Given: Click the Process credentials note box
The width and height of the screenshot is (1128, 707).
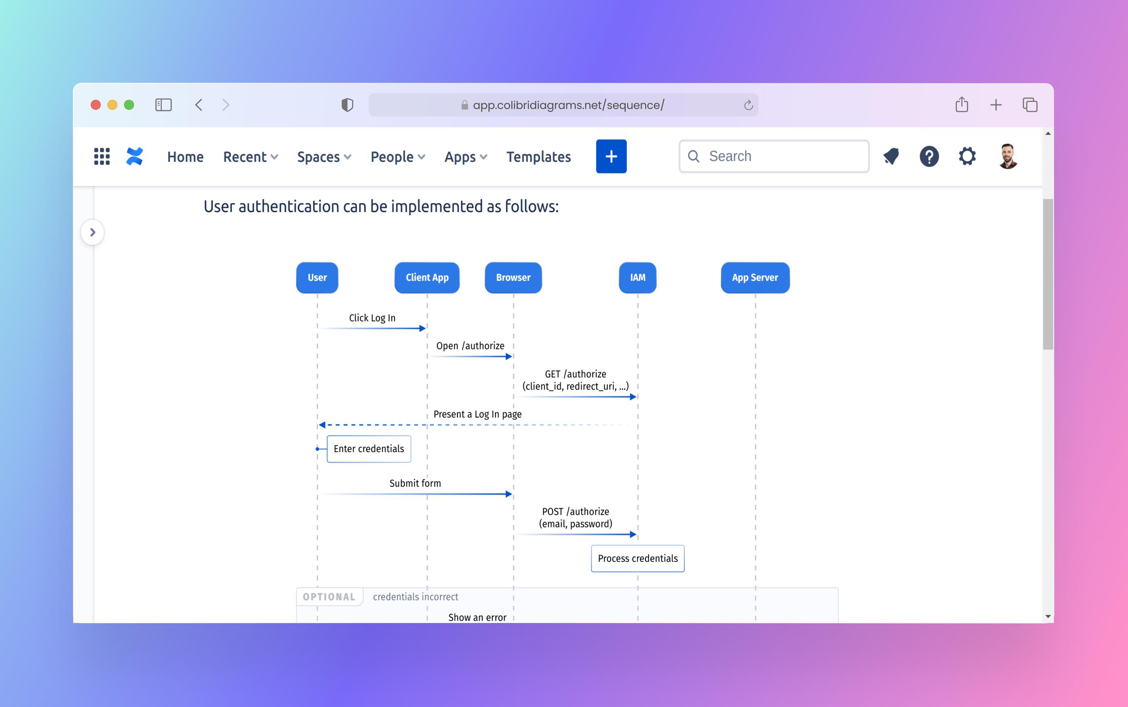Looking at the screenshot, I should click(637, 558).
